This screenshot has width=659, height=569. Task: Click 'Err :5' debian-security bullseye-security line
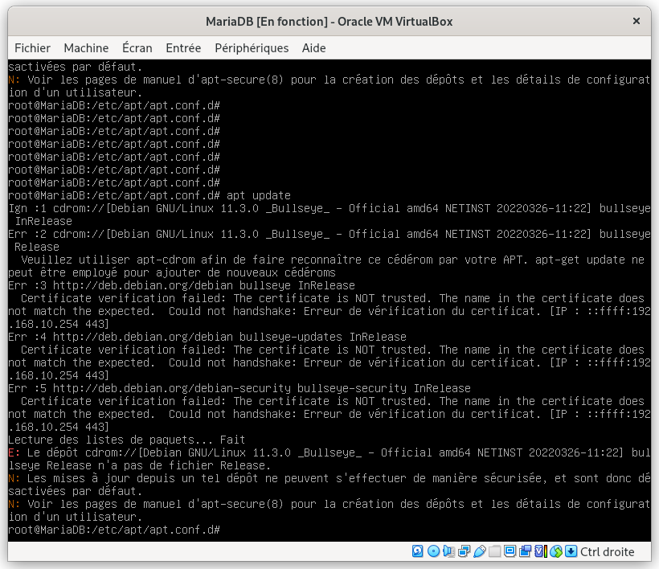point(239,388)
